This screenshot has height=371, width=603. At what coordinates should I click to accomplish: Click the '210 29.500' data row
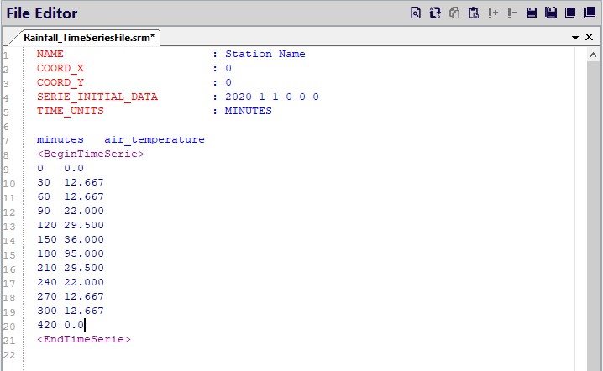[71, 268]
